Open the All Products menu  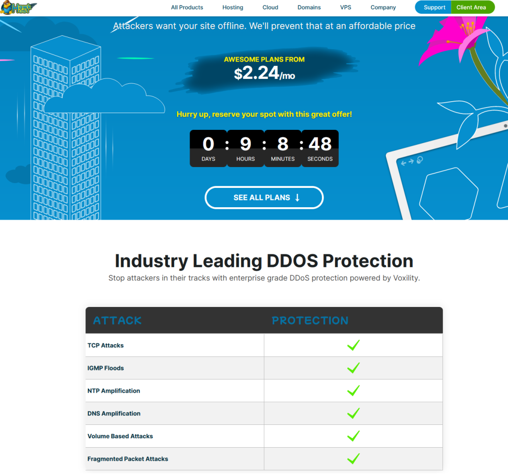click(x=187, y=7)
